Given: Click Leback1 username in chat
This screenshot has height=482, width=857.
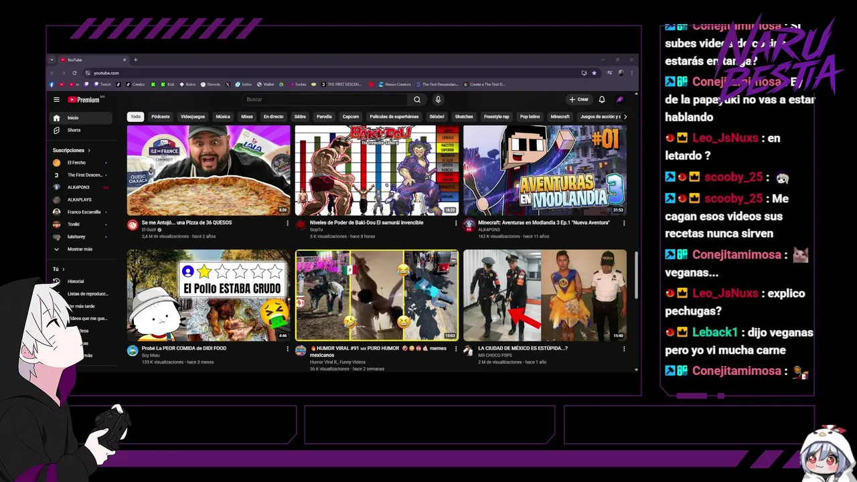Looking at the screenshot, I should 715,332.
